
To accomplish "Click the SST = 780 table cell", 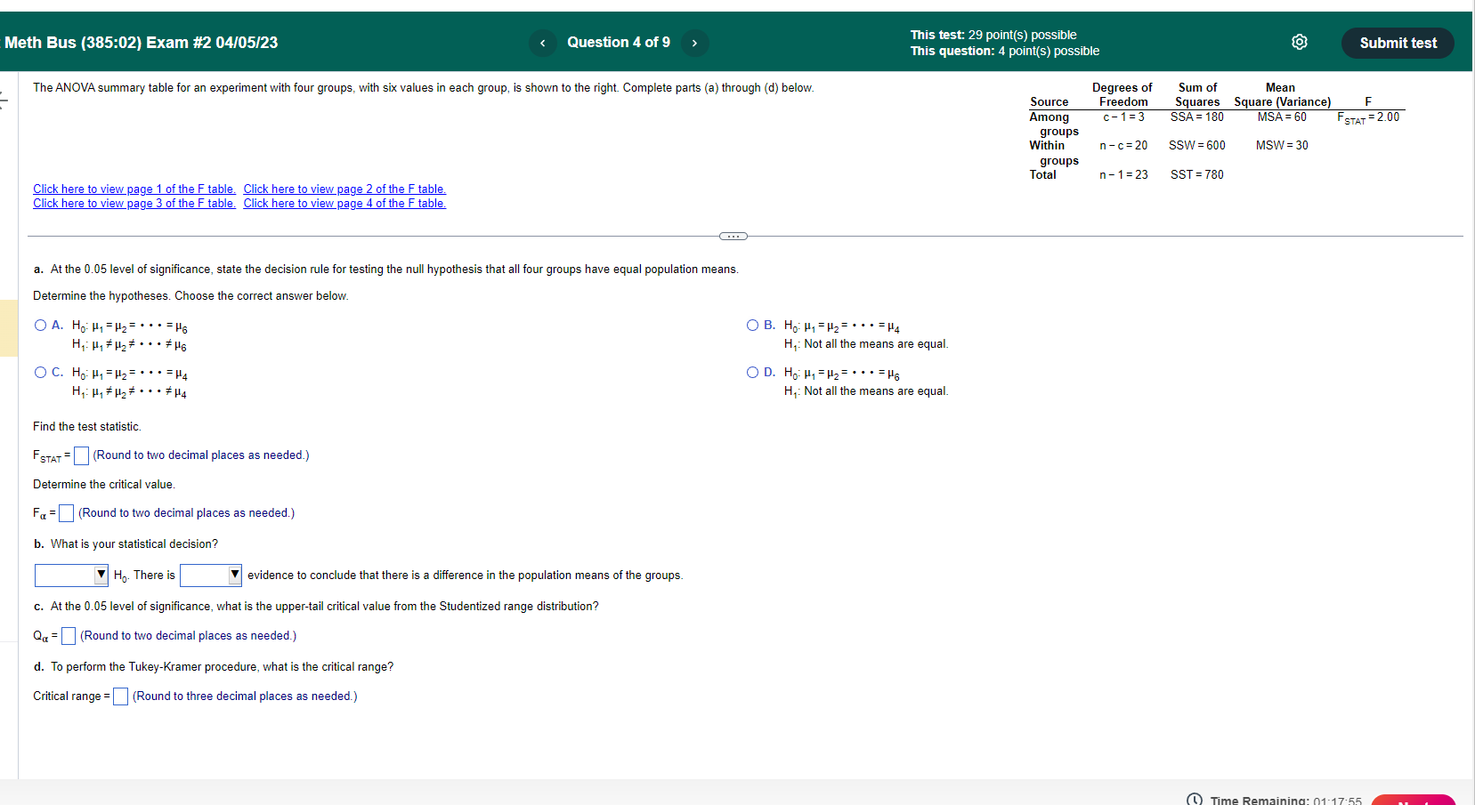I will tap(1196, 175).
